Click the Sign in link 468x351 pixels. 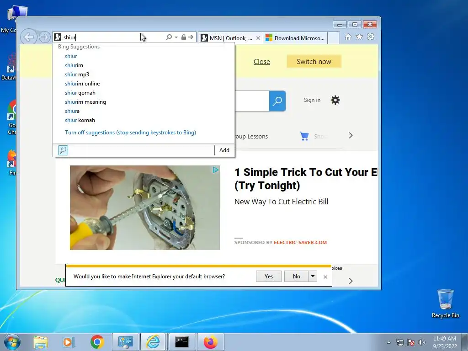coord(312,100)
